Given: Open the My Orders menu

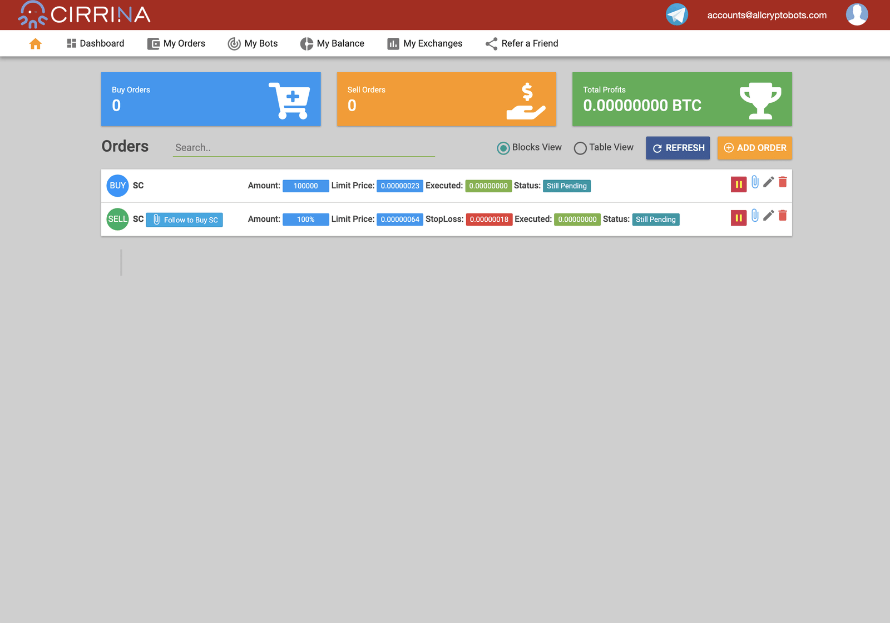Looking at the screenshot, I should [176, 43].
